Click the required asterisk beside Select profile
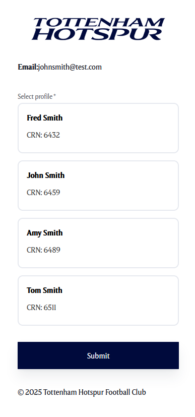The height and width of the screenshot is (417, 195). click(x=55, y=95)
